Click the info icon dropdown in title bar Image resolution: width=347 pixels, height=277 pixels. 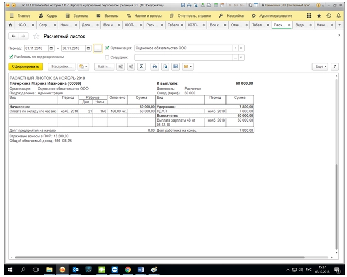click(x=320, y=5)
